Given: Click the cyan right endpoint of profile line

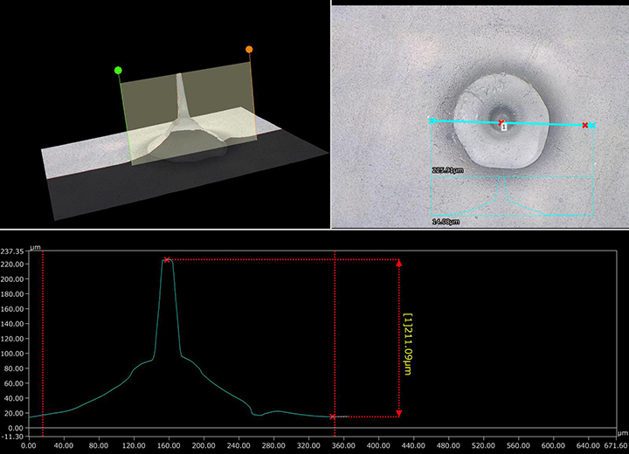Looking at the screenshot, I should (592, 126).
